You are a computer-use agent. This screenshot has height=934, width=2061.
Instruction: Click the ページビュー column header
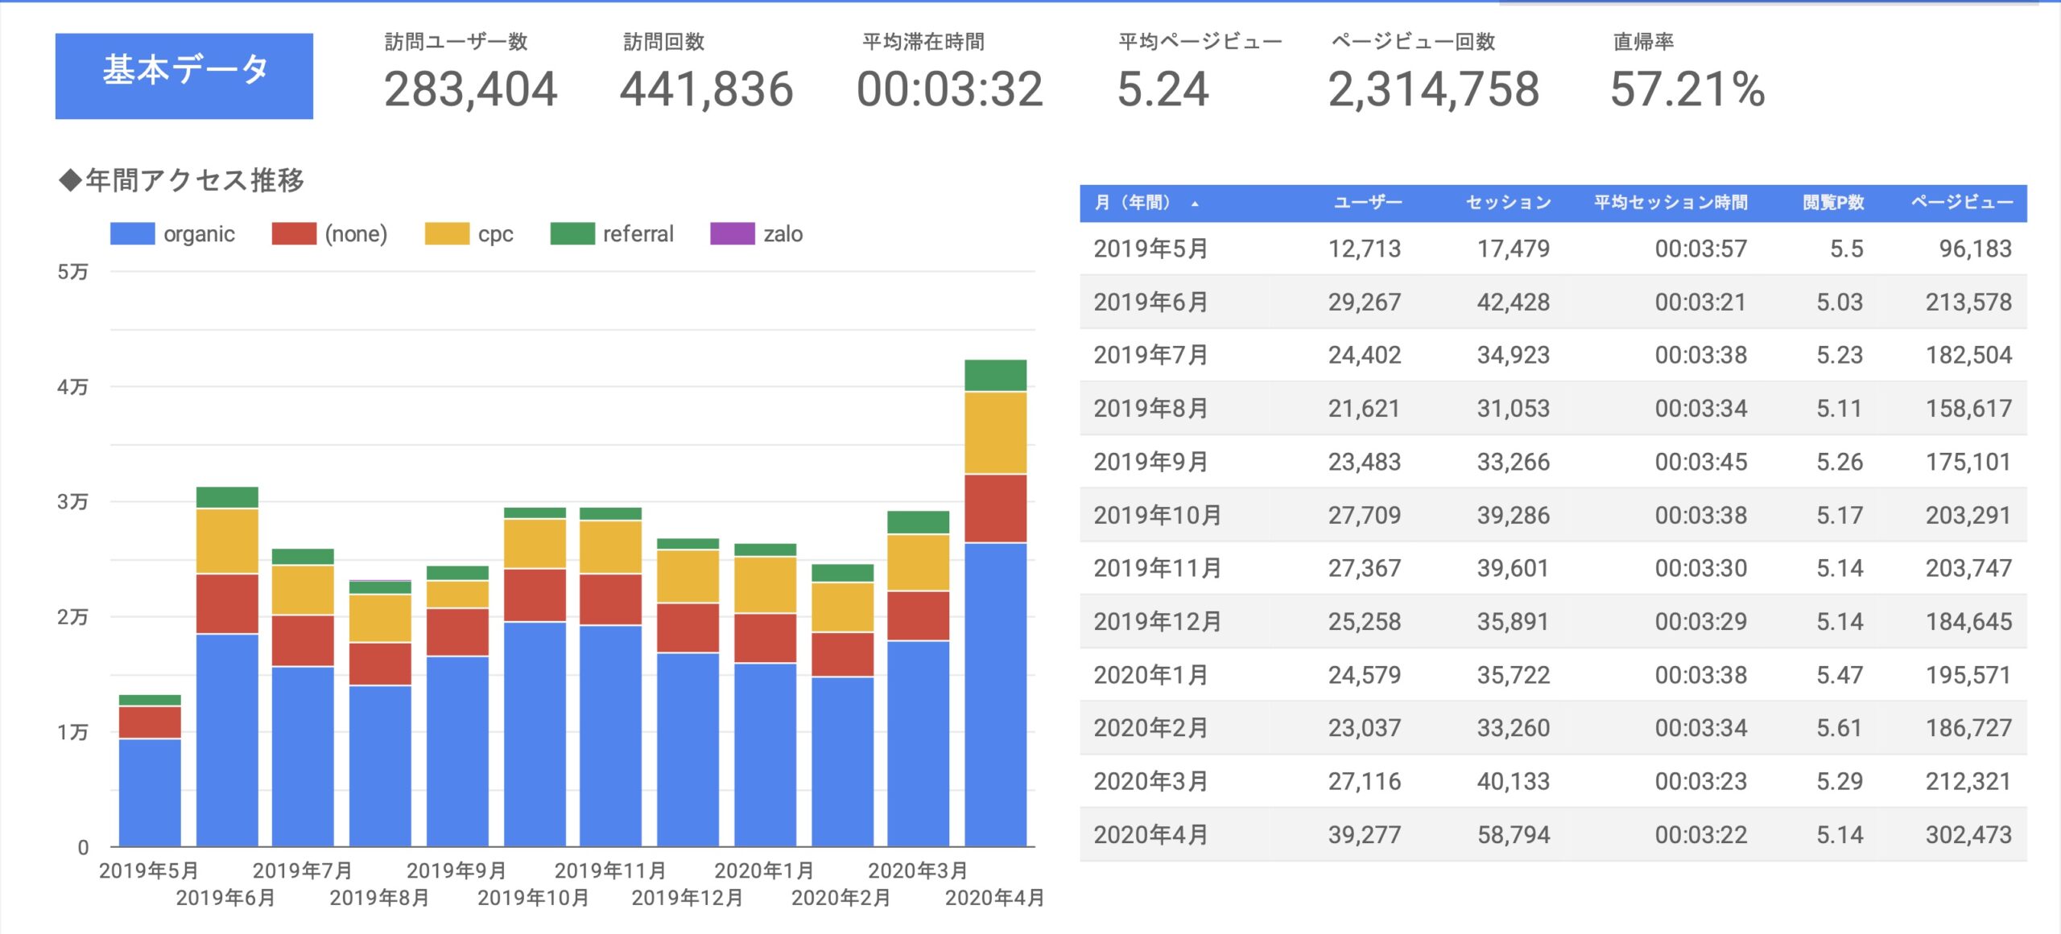[1962, 203]
